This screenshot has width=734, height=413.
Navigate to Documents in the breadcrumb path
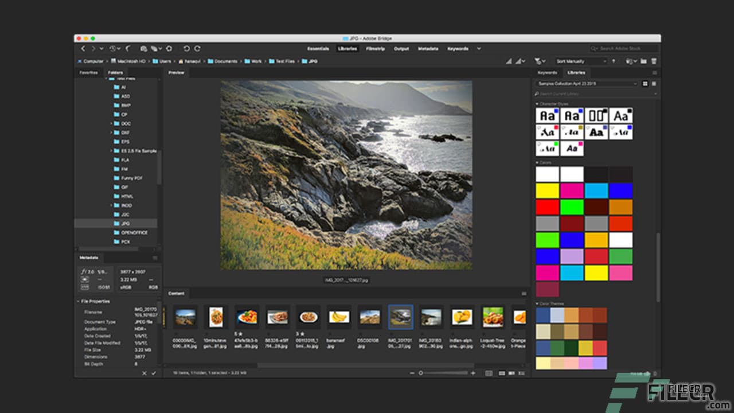[x=228, y=60]
